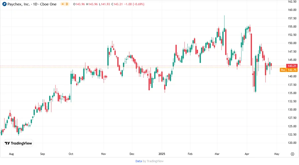Click the orange Pre price tag
This screenshot has height=165, width=299.
(283, 70)
